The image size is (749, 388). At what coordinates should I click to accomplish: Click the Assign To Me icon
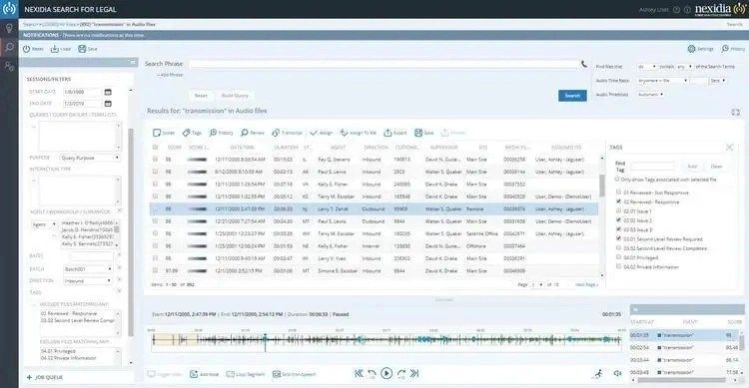point(344,133)
